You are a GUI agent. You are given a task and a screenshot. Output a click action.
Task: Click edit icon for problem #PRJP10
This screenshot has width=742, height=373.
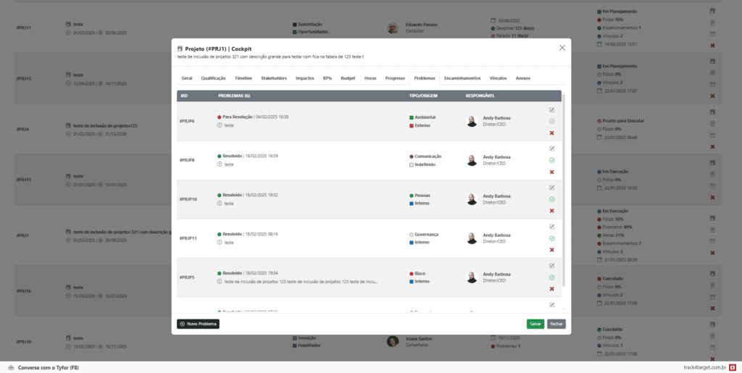coord(552,187)
